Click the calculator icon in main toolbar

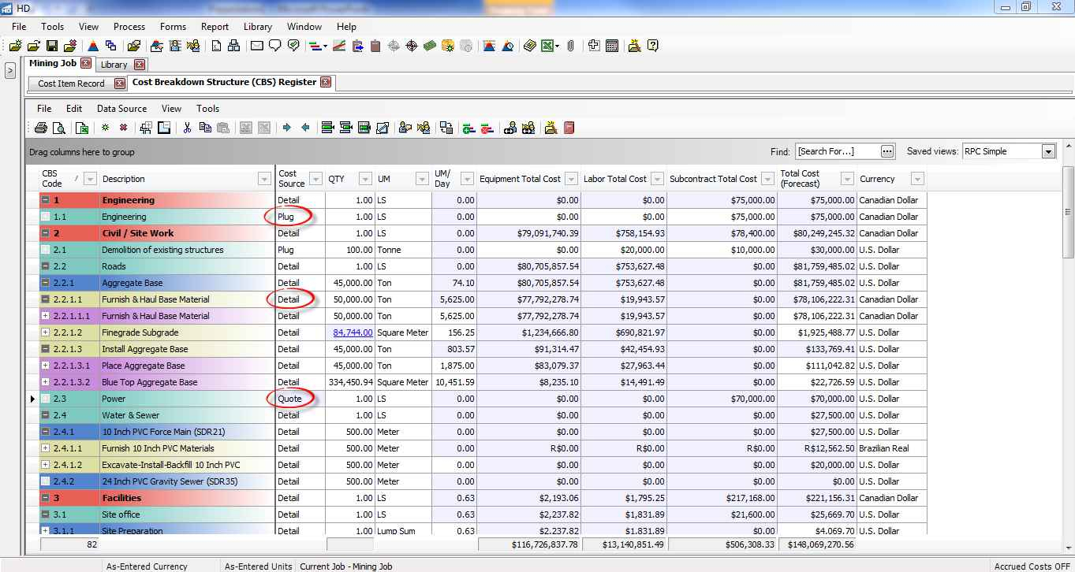click(612, 46)
